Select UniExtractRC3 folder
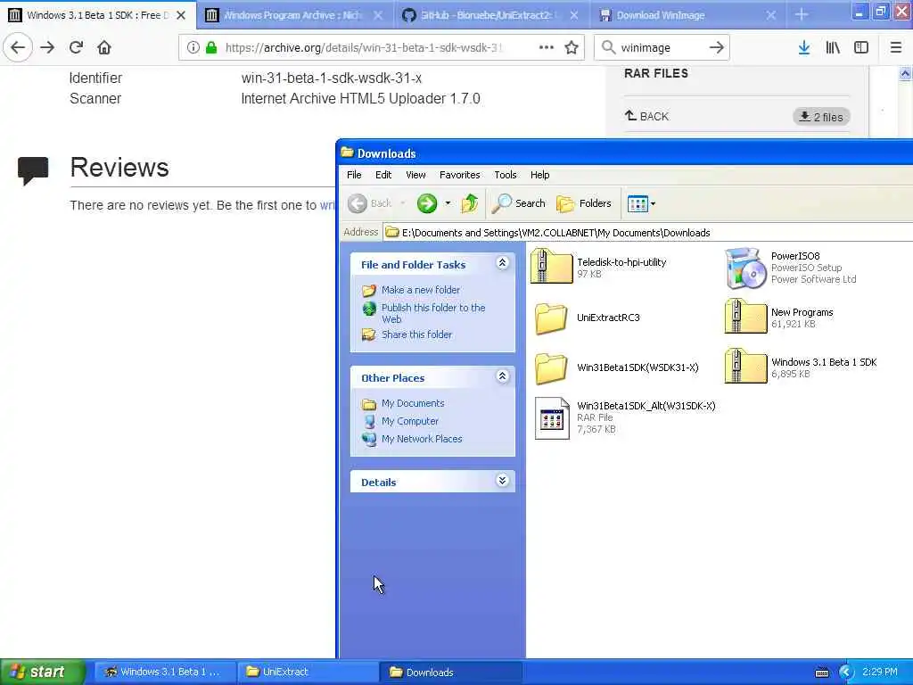The image size is (913, 685). [x=588, y=318]
